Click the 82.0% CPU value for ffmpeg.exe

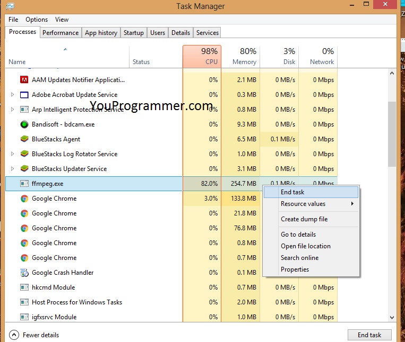pyautogui.click(x=209, y=184)
